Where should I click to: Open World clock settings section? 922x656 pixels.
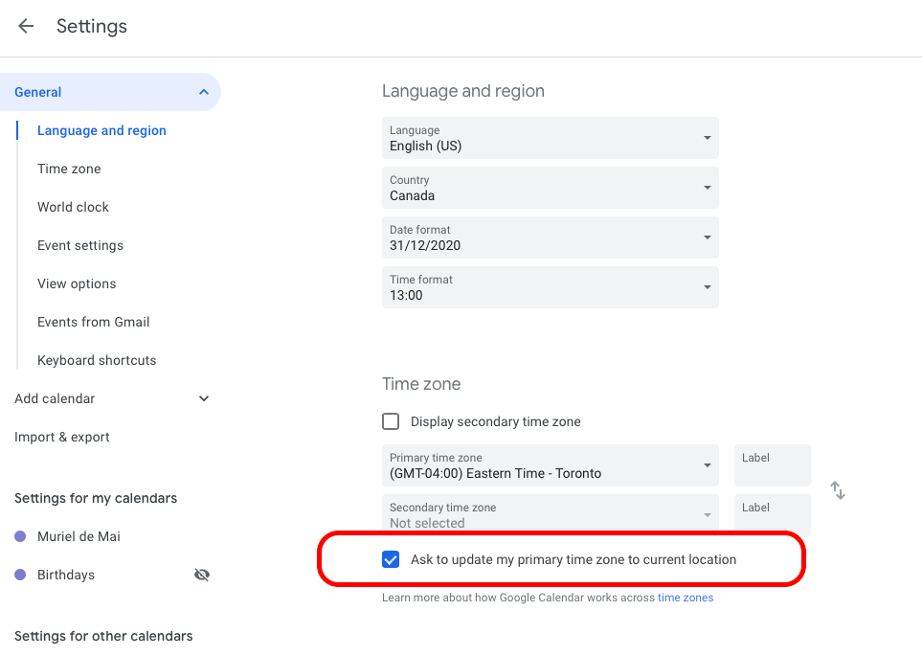(73, 207)
